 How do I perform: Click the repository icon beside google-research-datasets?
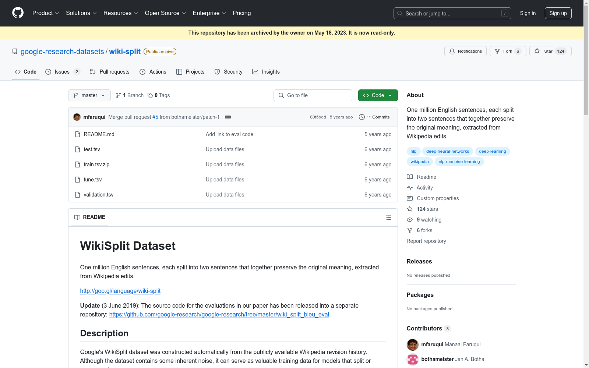(15, 52)
